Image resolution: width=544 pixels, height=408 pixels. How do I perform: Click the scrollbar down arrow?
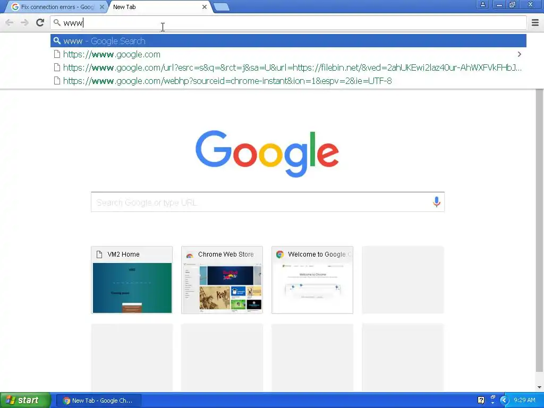pos(539,387)
